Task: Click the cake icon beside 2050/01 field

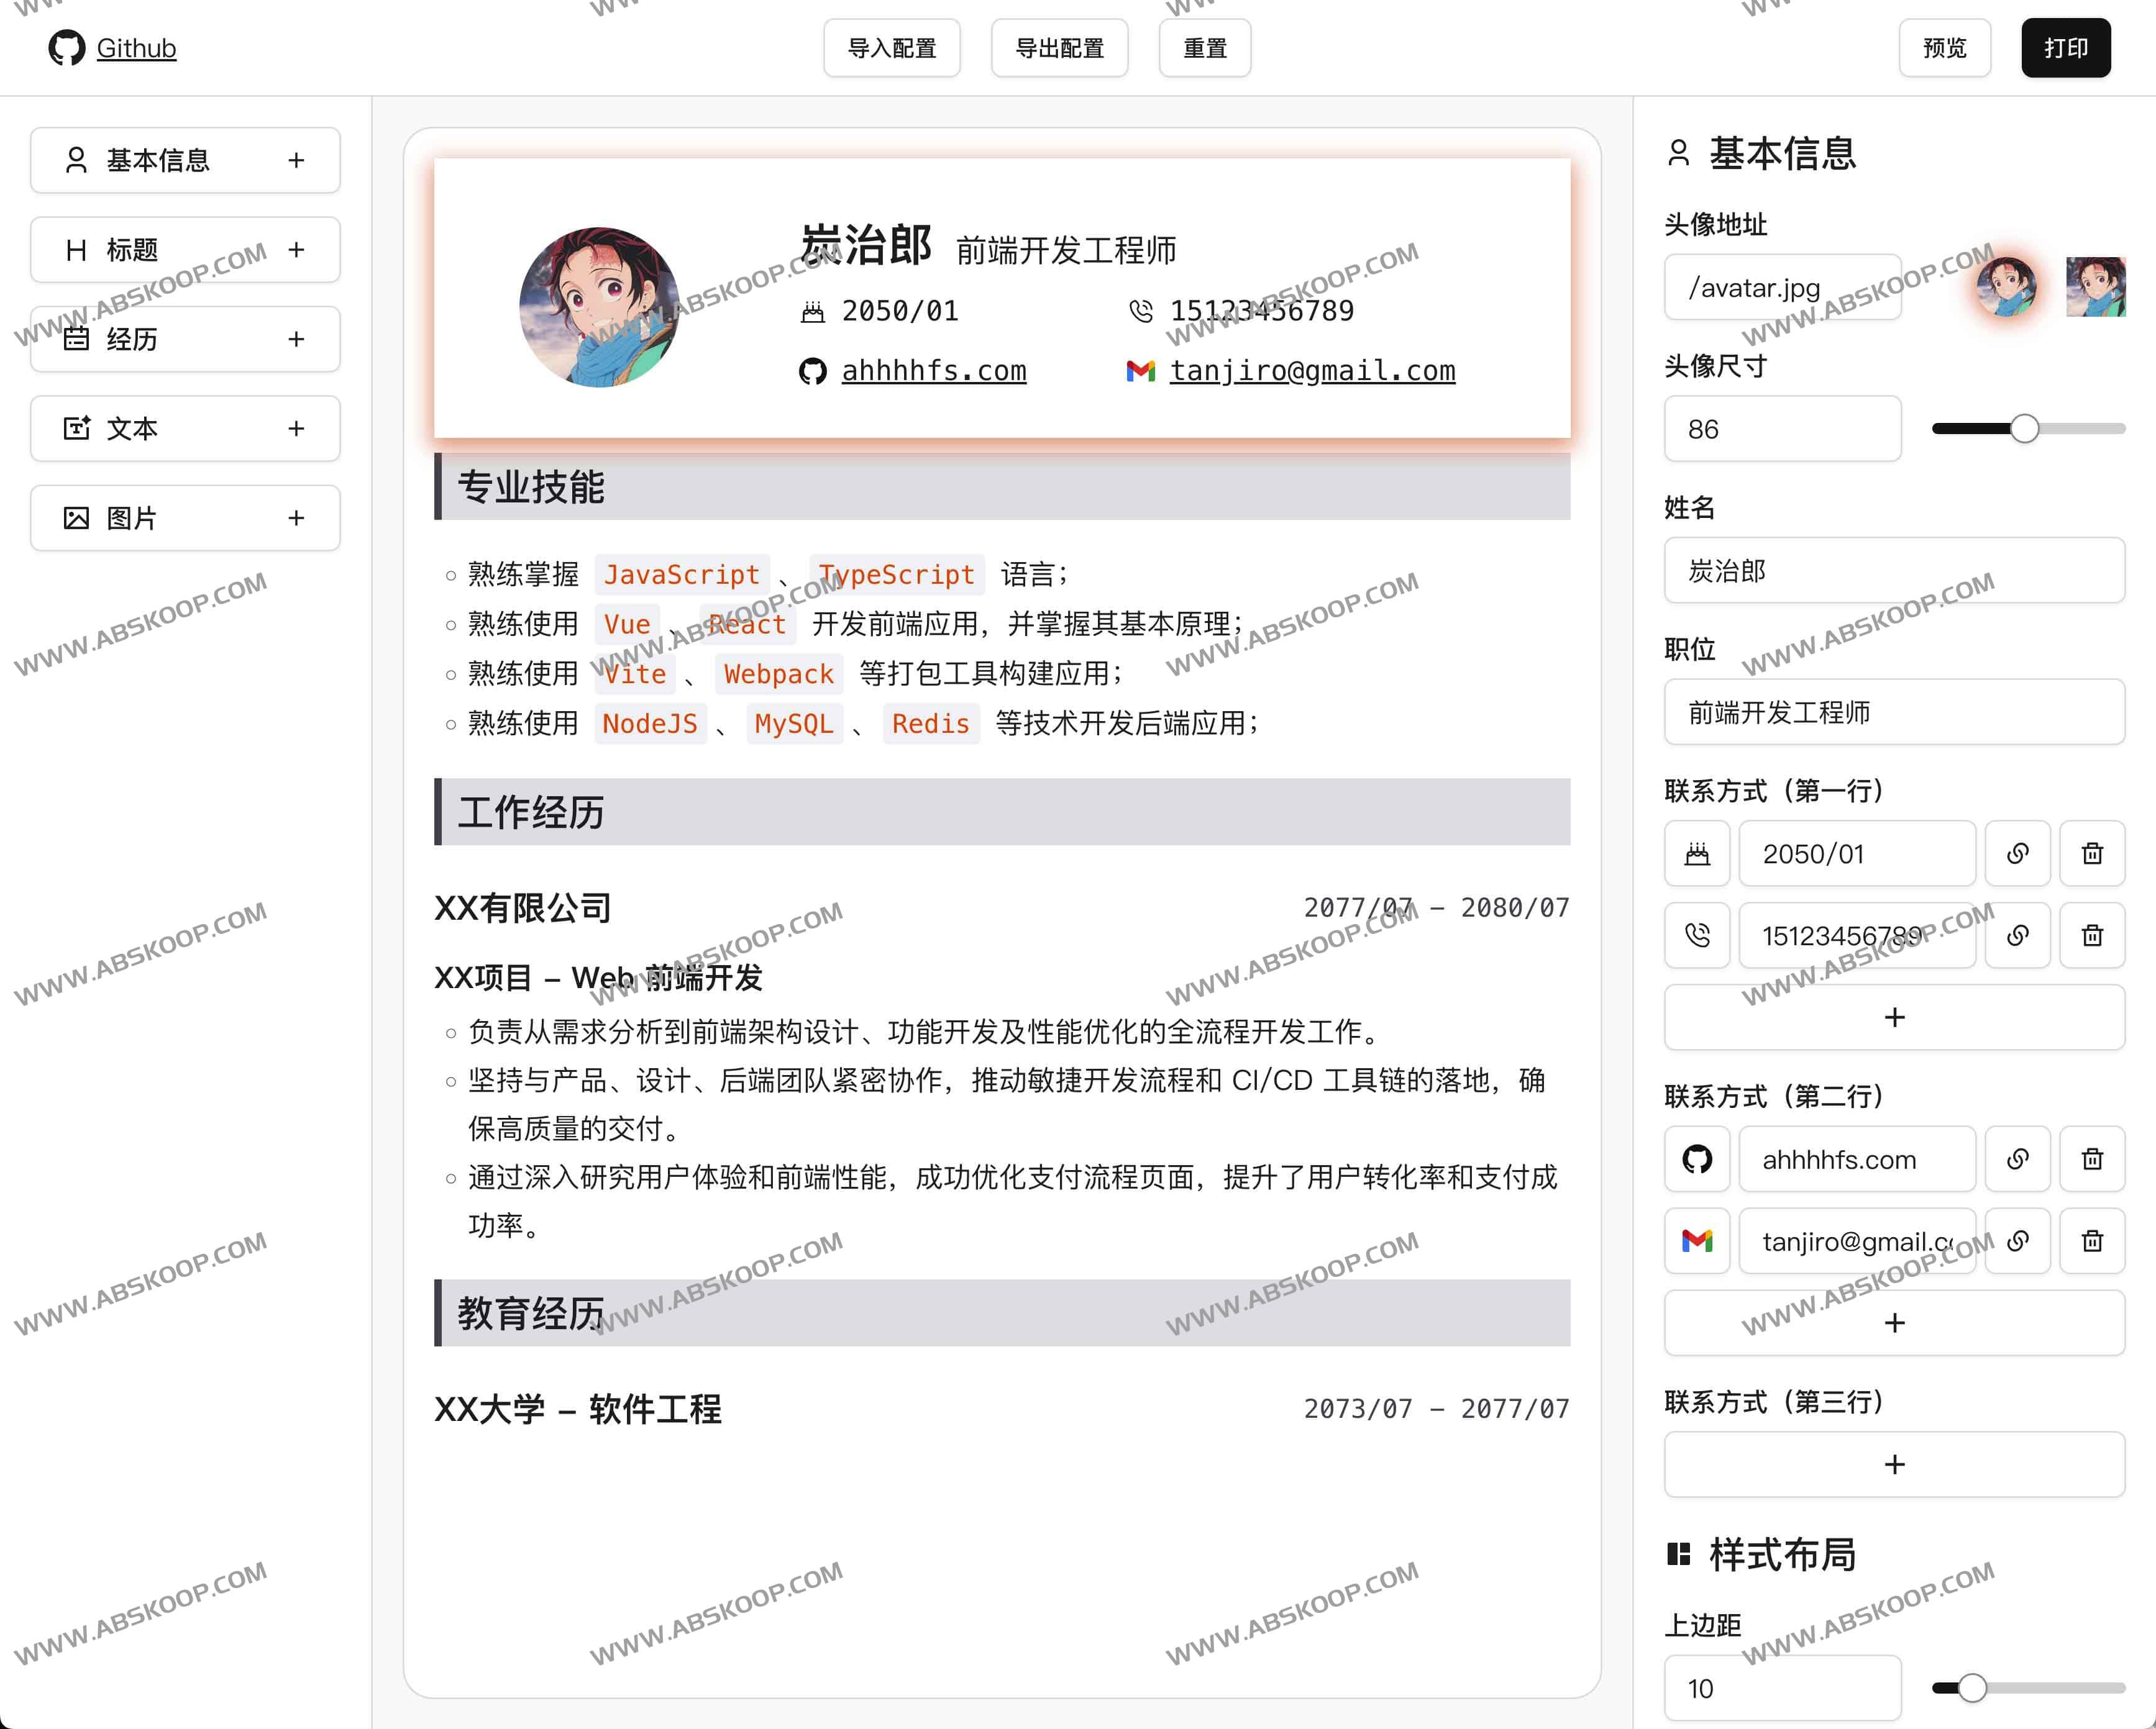Action: point(1697,853)
